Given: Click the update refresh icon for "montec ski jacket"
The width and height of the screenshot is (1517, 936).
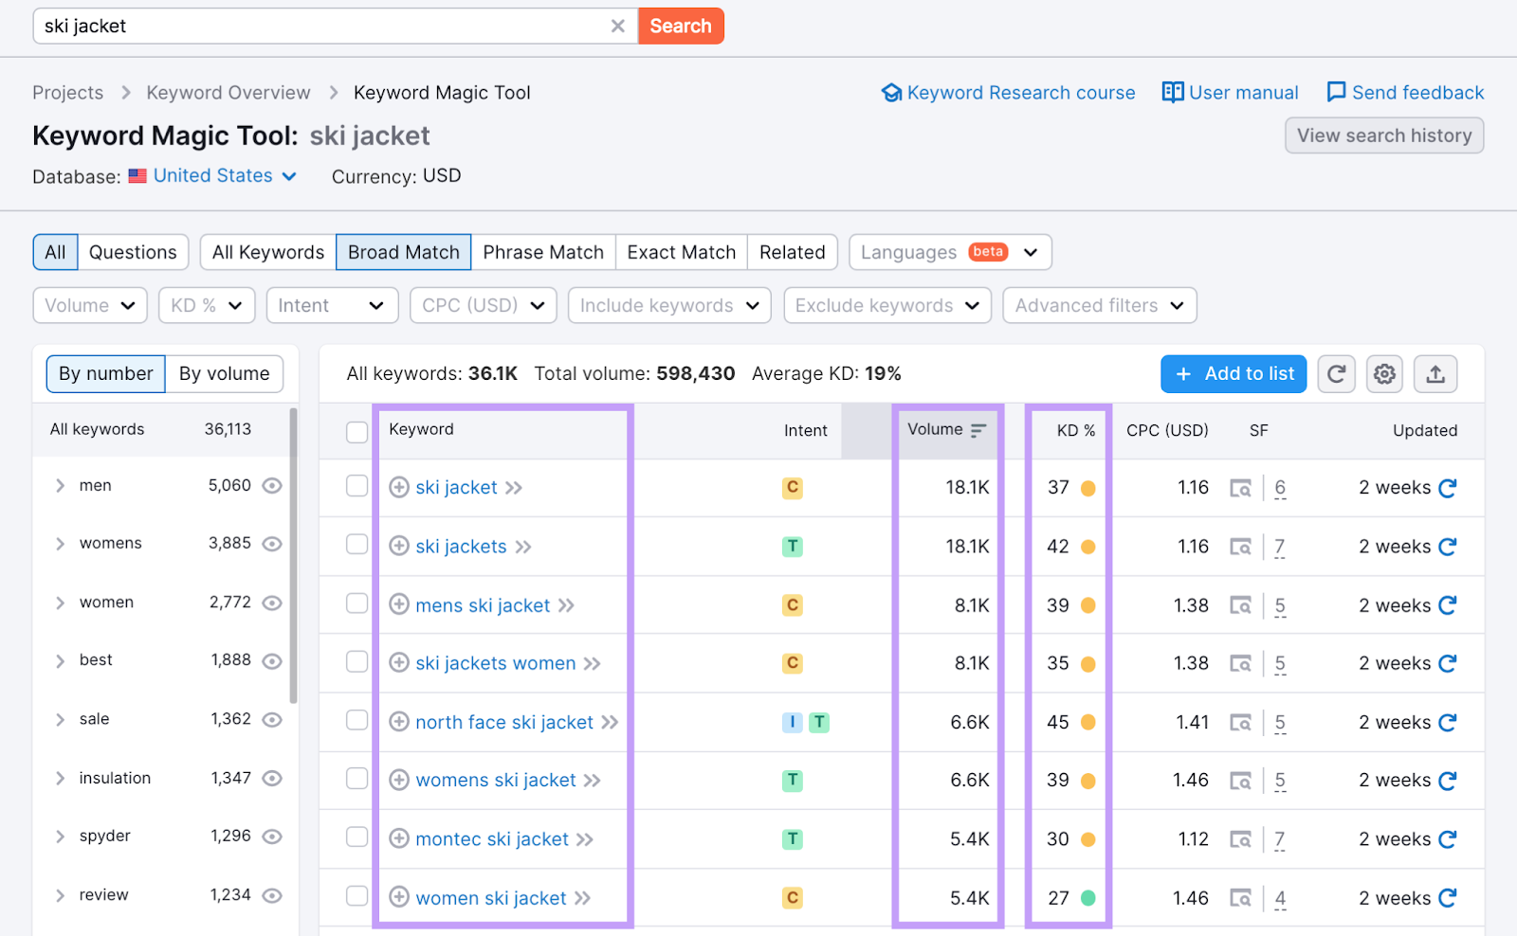Looking at the screenshot, I should coord(1447,838).
